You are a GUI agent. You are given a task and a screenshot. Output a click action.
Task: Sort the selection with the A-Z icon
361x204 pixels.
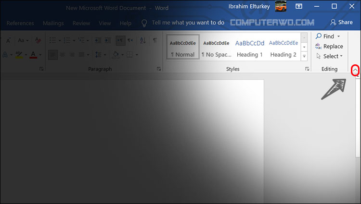tap(143, 40)
